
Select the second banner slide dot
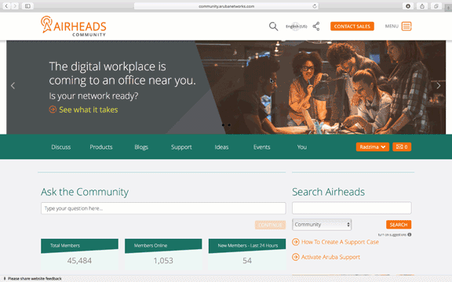[229, 125]
